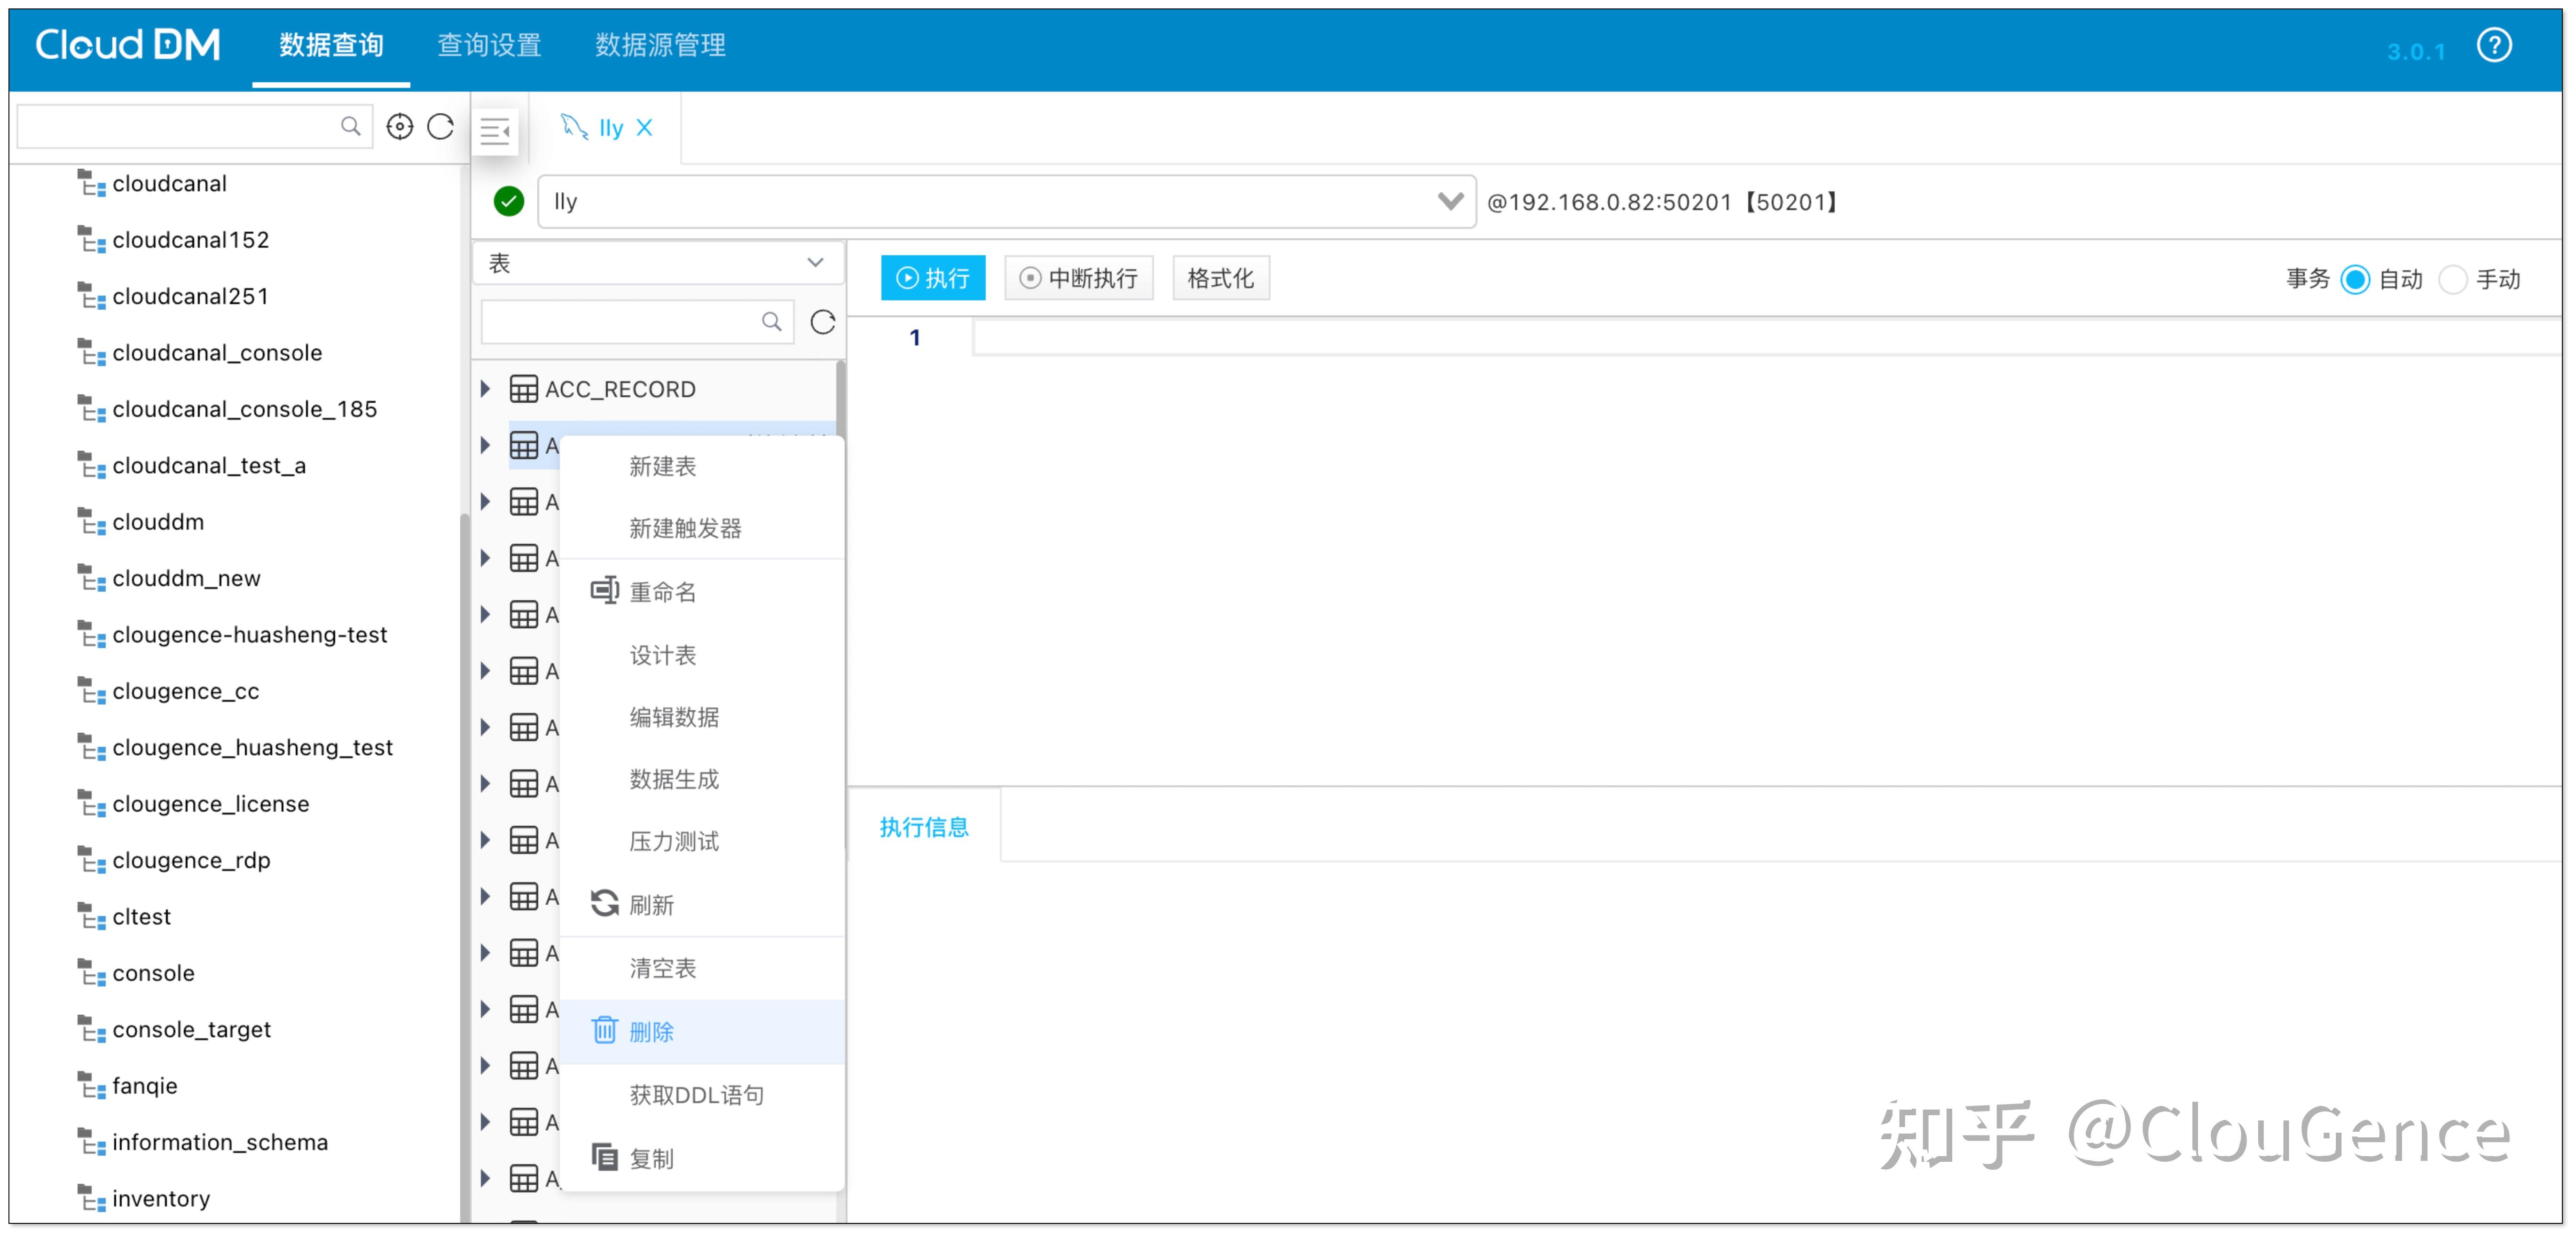This screenshot has width=2576, height=1237.
Task: Refresh the database list in left sidebar
Action: click(441, 127)
